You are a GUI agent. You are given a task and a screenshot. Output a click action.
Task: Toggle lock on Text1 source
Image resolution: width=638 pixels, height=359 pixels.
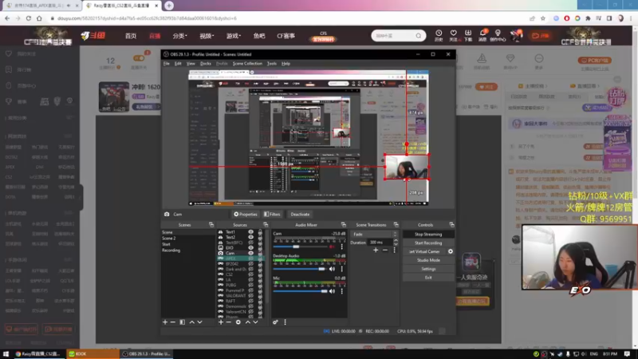tap(260, 232)
